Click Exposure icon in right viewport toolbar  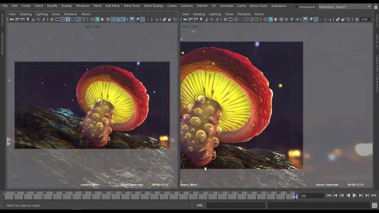click(357, 19)
